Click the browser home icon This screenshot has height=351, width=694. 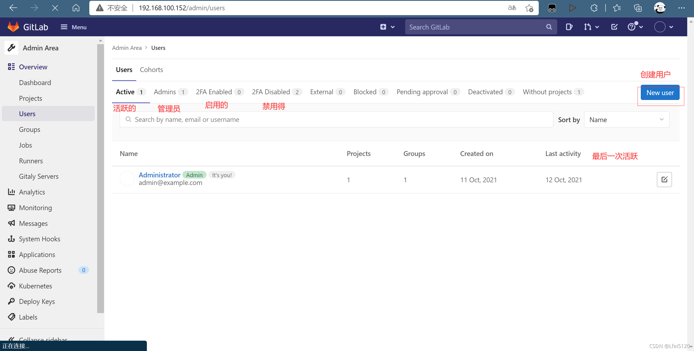coord(76,8)
